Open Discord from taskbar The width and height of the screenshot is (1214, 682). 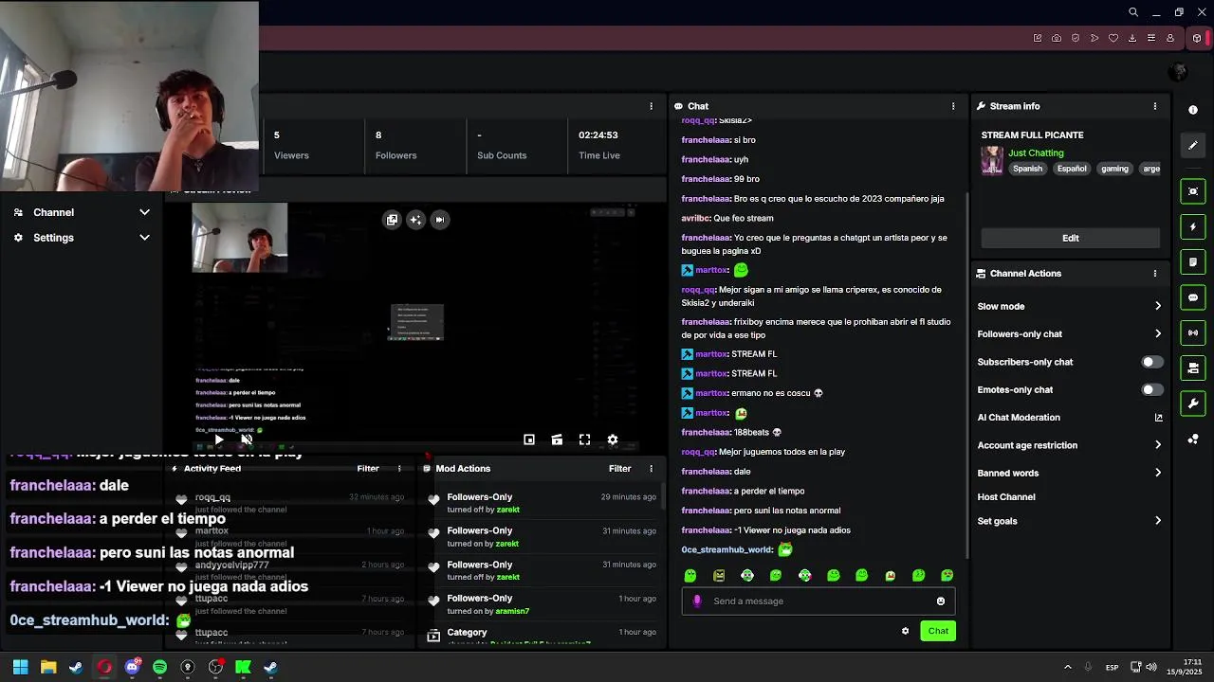point(132,667)
